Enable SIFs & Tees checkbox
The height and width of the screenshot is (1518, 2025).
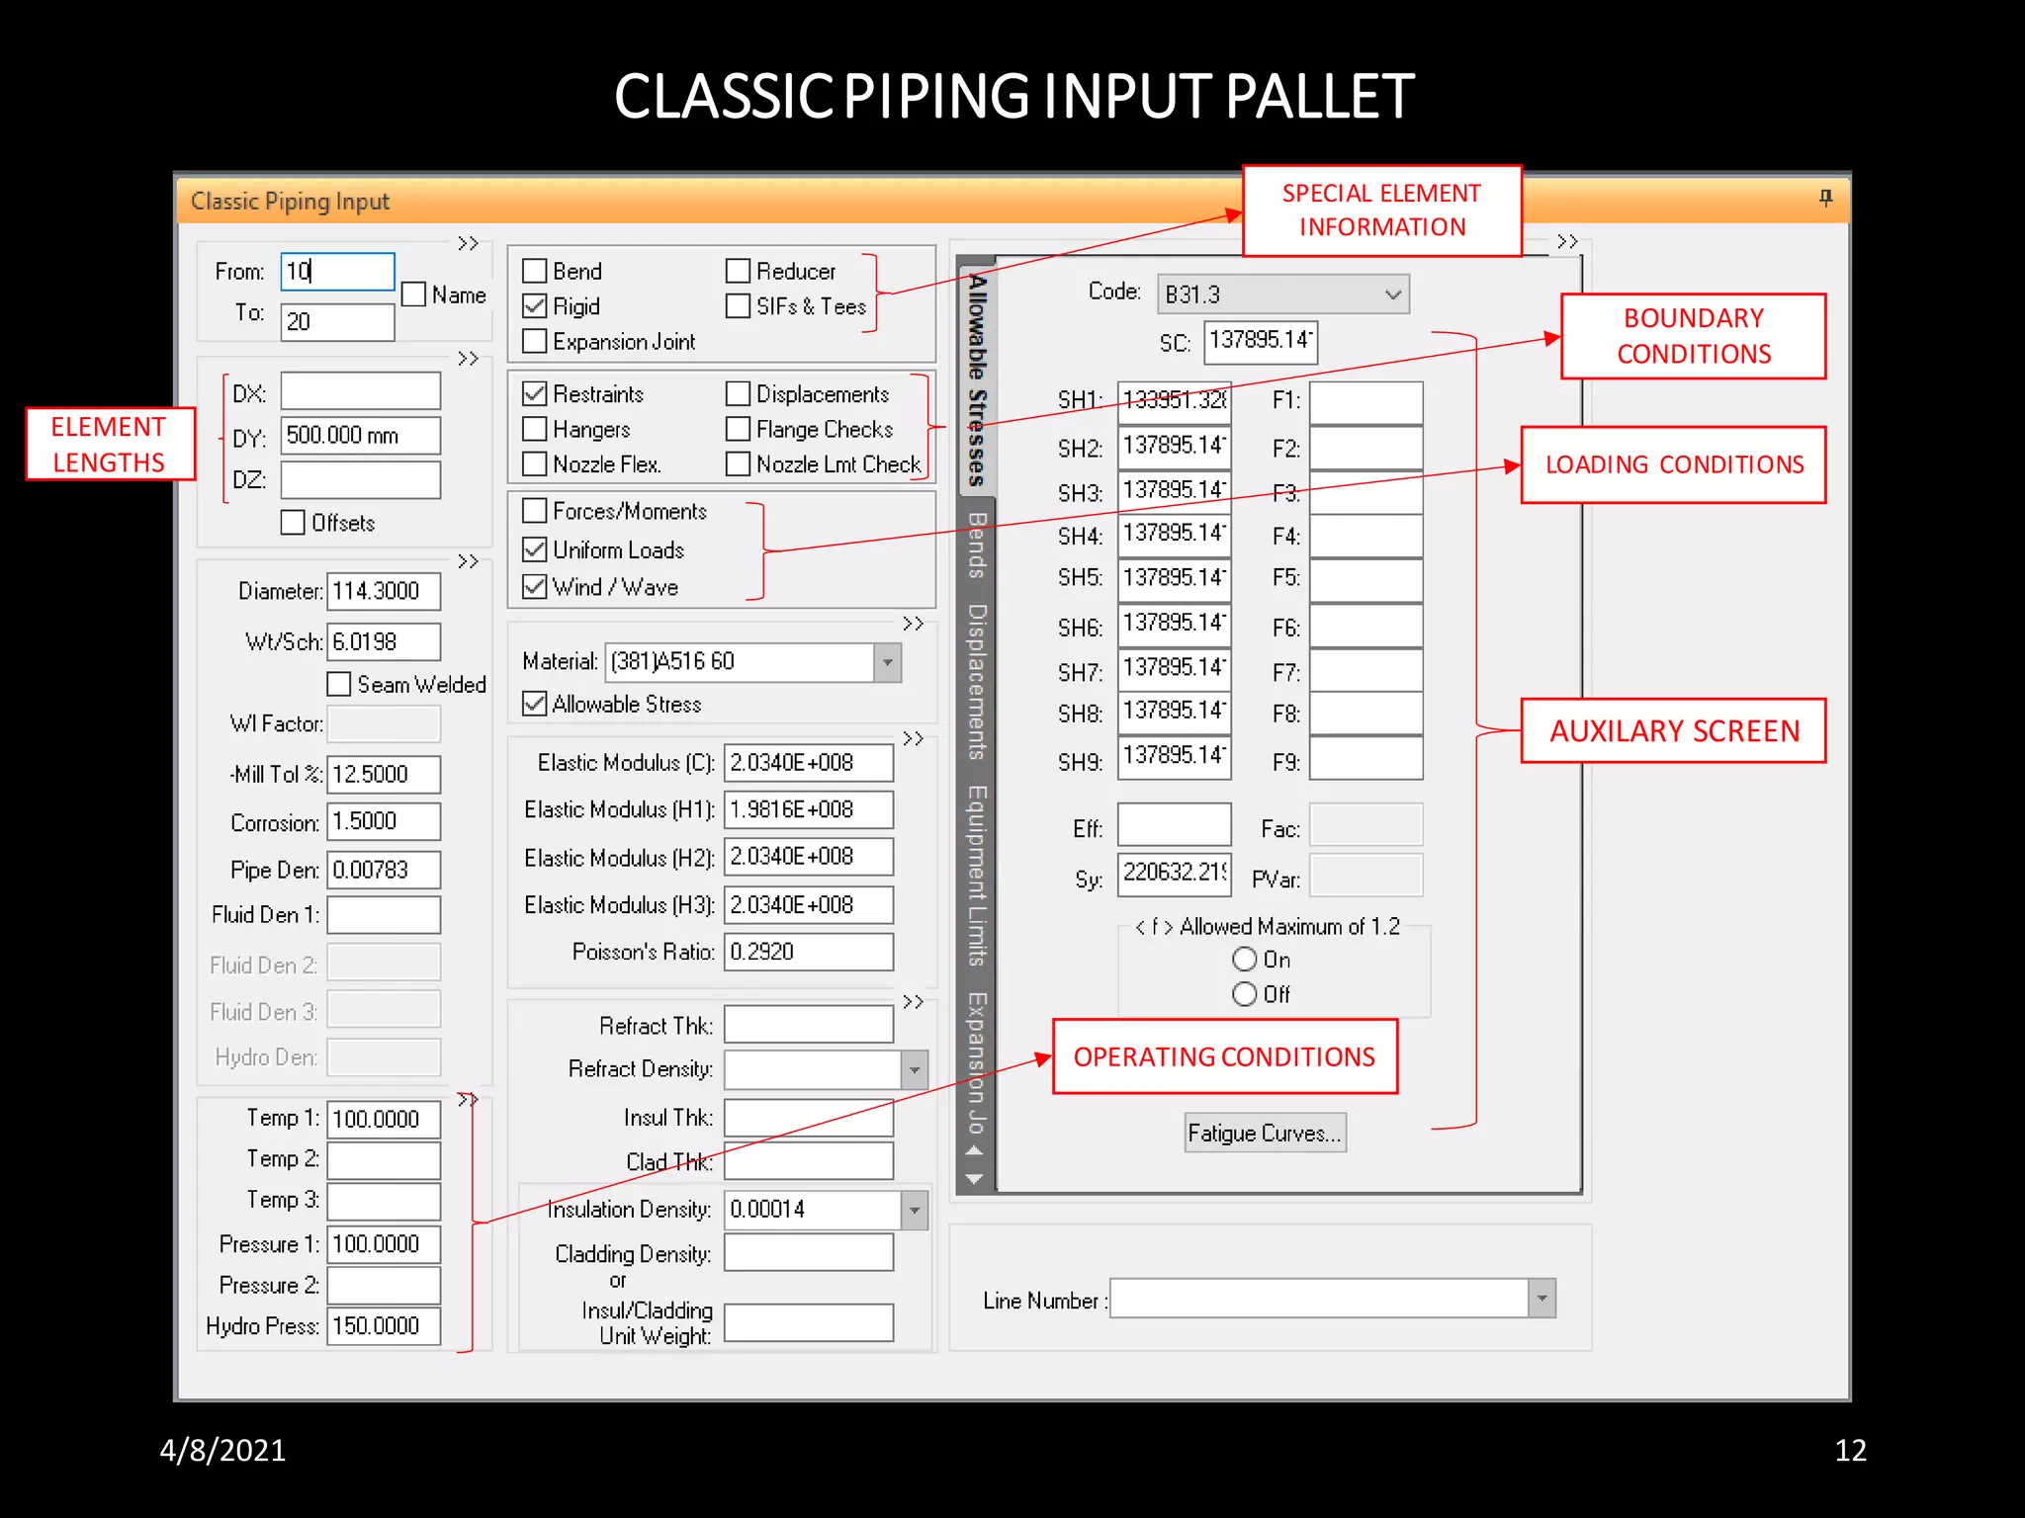pyautogui.click(x=738, y=306)
